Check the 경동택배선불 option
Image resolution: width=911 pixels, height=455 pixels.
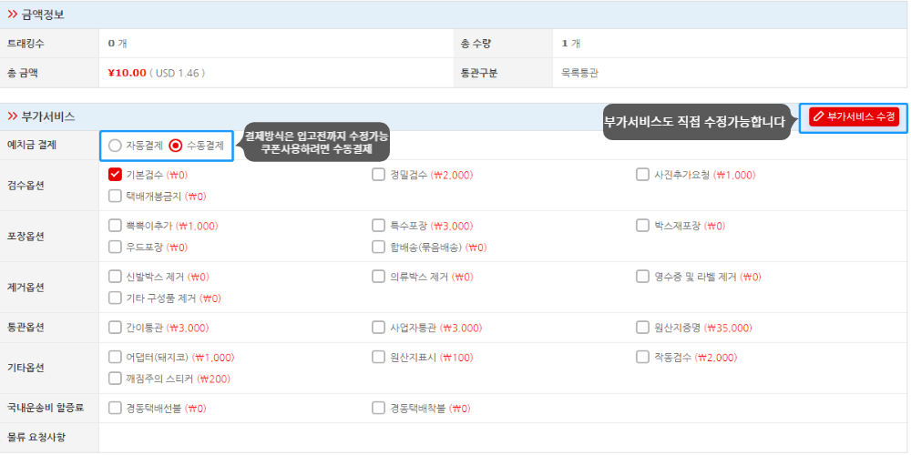115,408
